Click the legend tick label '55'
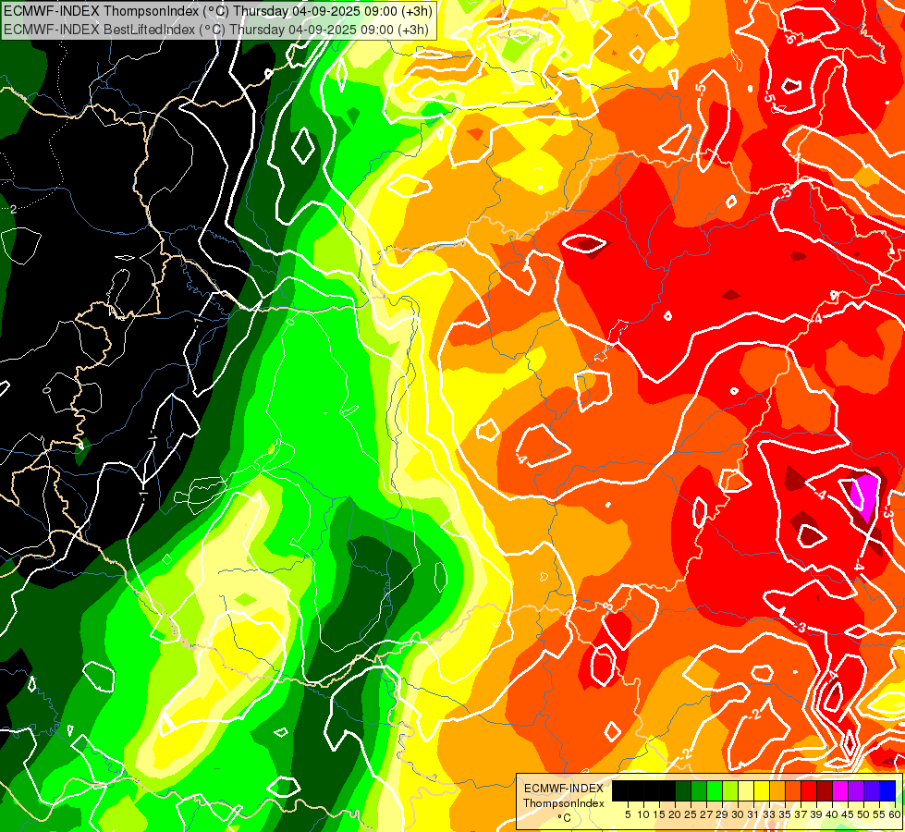 point(880,814)
